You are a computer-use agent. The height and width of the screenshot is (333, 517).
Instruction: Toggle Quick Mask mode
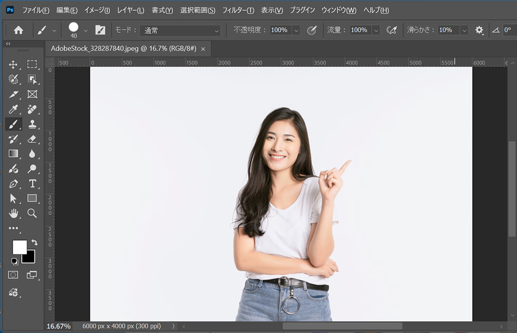click(14, 275)
